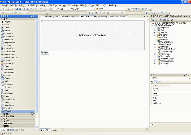Open the 서버 탐색기 panel tab
The width and height of the screenshot is (191, 135).
[18, 130]
